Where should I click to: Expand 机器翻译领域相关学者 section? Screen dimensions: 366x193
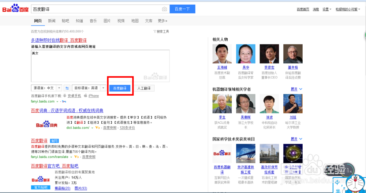tap(296, 89)
